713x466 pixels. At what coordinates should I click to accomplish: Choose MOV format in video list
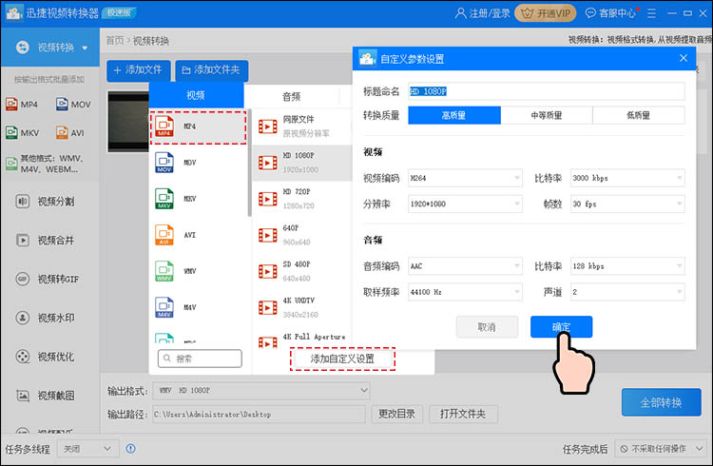pyautogui.click(x=199, y=163)
